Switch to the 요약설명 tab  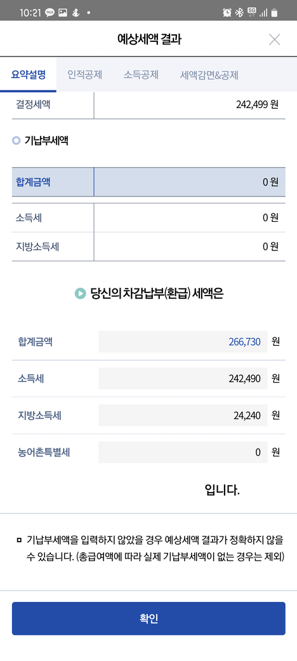28,75
